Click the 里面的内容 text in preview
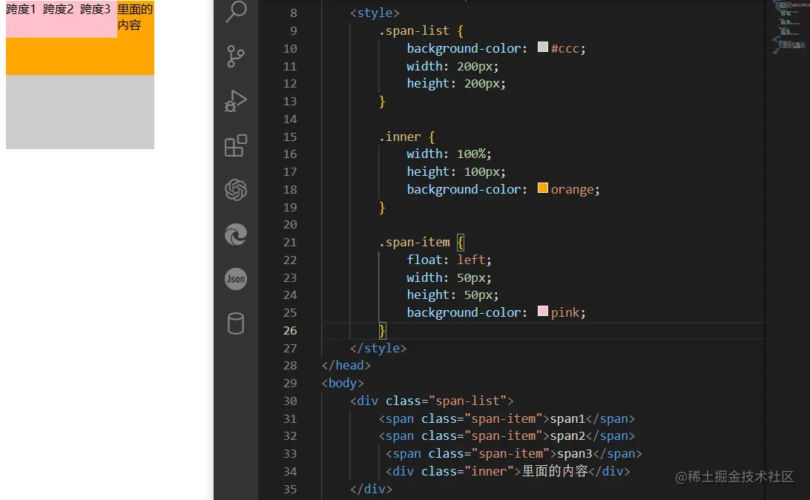810x500 pixels. click(135, 17)
